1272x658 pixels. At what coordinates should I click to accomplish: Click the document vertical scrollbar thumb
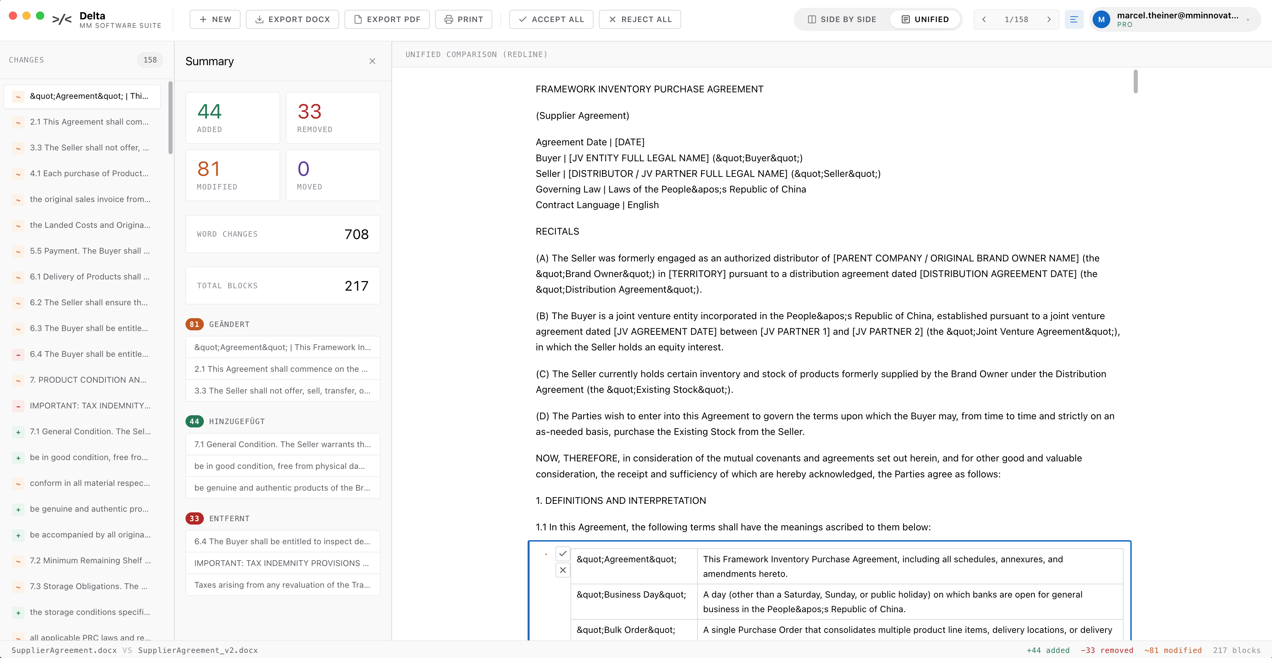point(1136,81)
